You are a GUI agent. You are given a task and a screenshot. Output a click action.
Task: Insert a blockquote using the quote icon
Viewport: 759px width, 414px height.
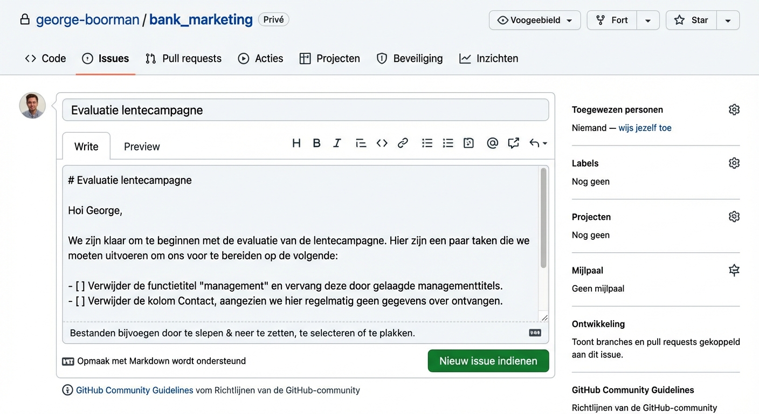361,143
